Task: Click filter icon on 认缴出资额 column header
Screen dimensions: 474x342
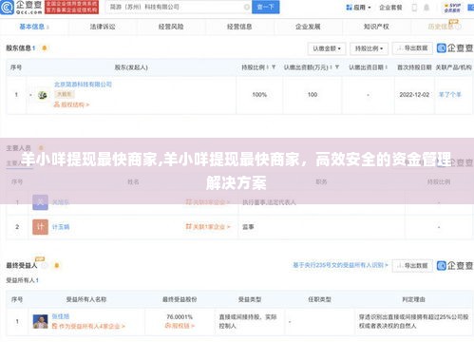Action: point(337,67)
